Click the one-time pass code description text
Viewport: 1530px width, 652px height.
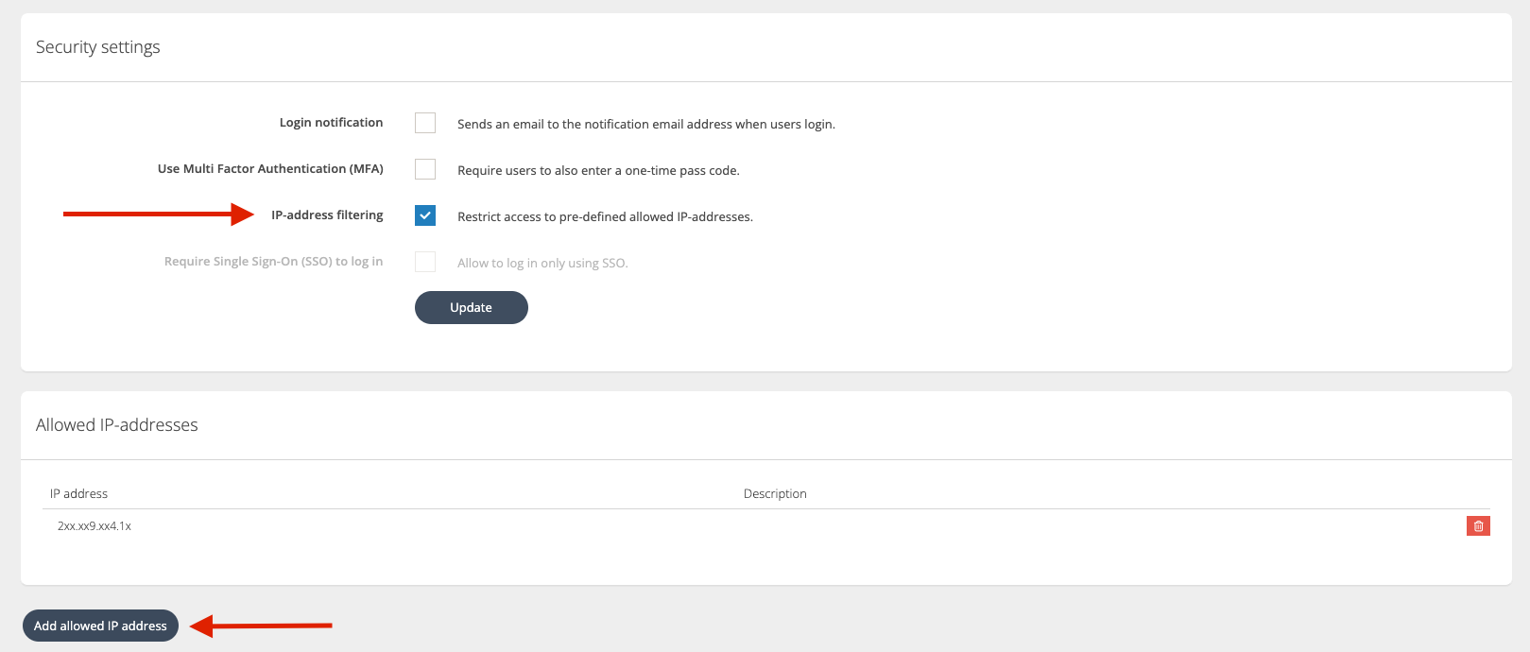click(x=598, y=170)
